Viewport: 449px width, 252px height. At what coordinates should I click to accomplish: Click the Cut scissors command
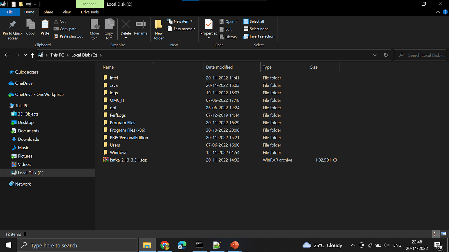pos(60,21)
